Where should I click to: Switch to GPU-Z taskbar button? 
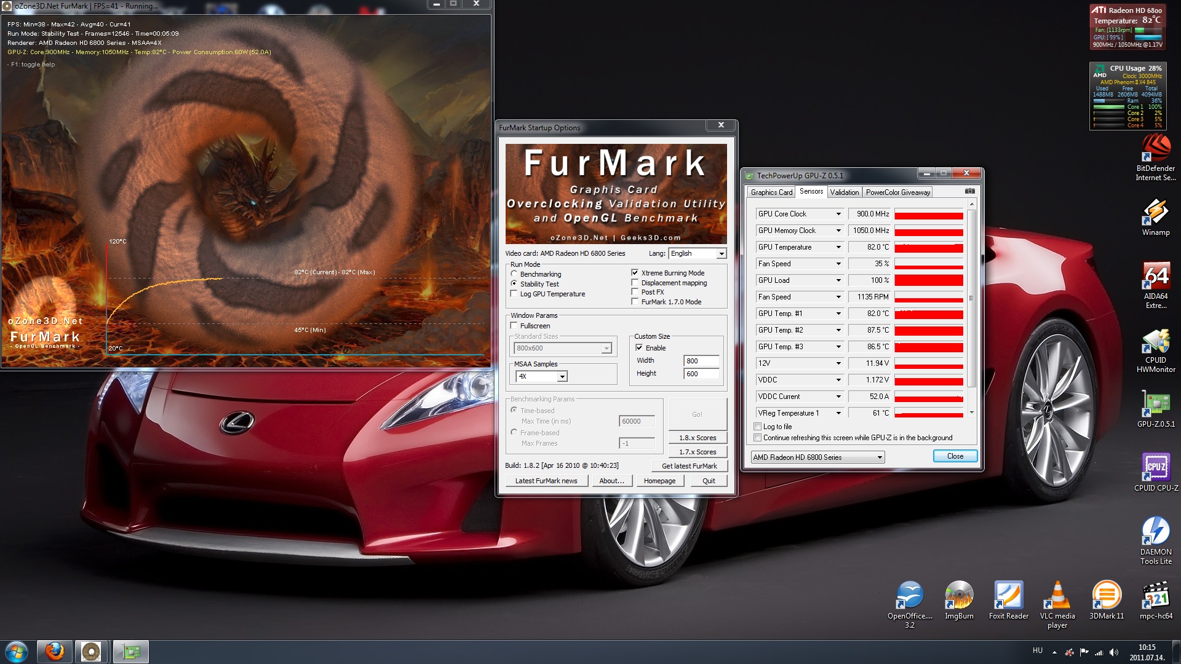(x=131, y=652)
